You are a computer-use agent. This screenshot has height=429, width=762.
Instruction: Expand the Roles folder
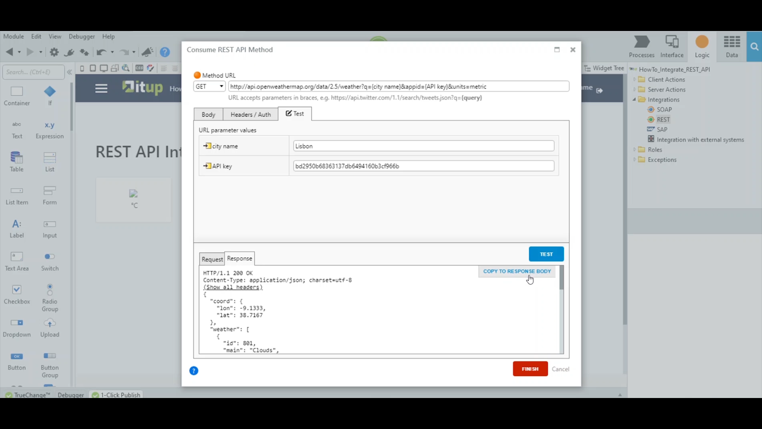(634, 150)
